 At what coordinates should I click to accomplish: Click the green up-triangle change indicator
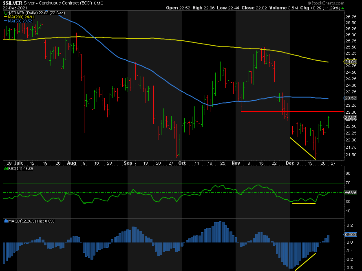point(342,8)
